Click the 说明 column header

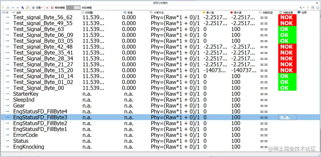[x=308, y=12]
